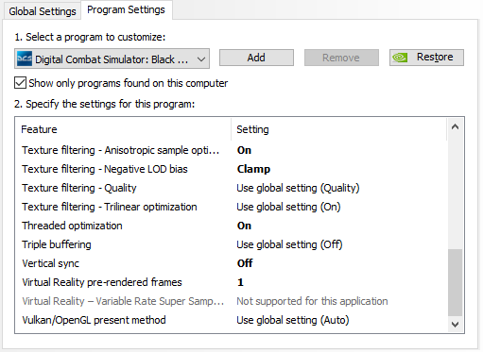Click the Feature column header
Image resolution: width=483 pixels, height=352 pixels.
123,129
